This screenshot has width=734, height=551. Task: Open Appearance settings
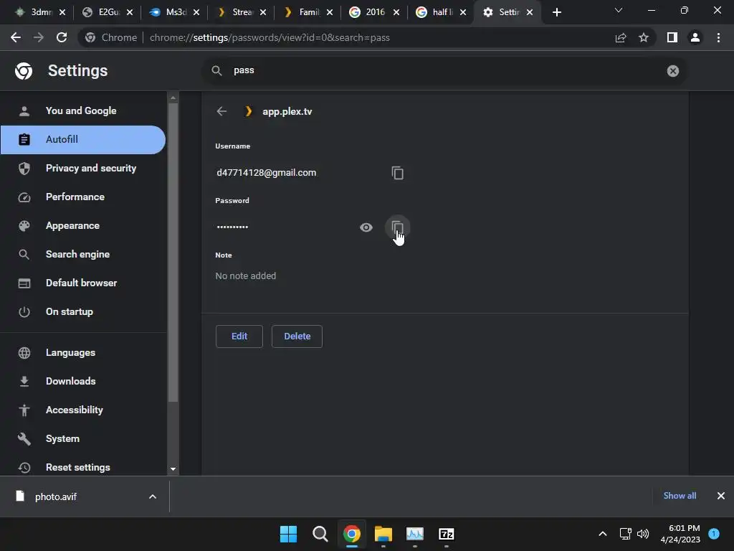(83, 226)
